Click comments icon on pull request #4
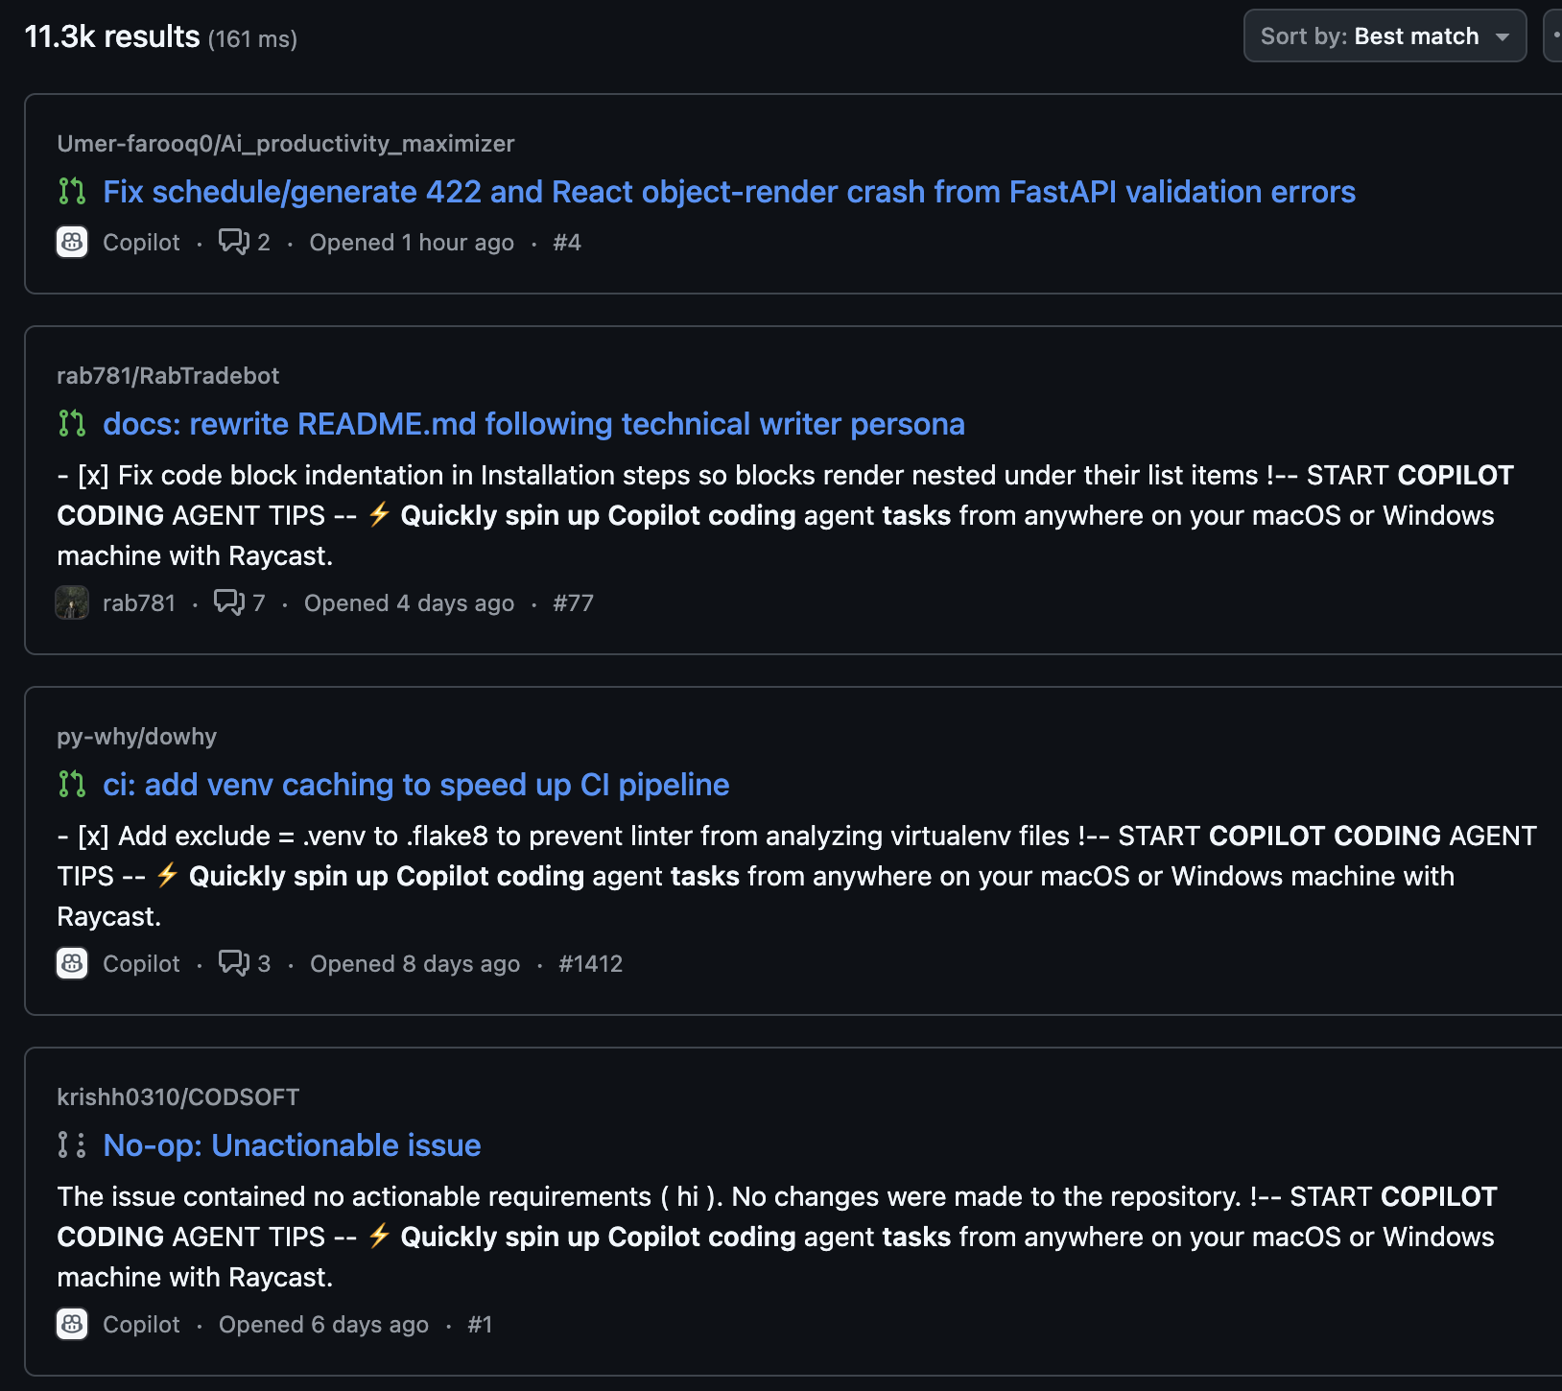 pos(234,242)
